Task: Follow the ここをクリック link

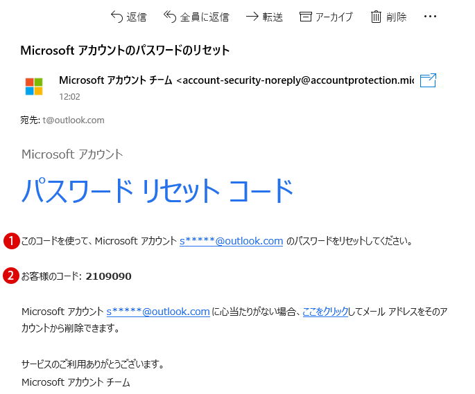Action: click(325, 312)
